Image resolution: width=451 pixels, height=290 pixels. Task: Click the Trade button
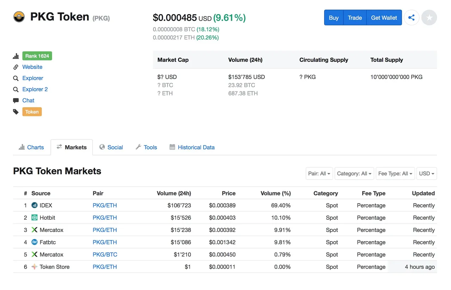click(355, 18)
